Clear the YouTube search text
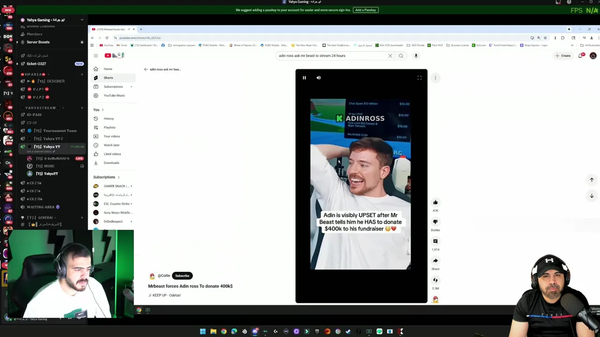The width and height of the screenshot is (600, 337). pyautogui.click(x=390, y=56)
